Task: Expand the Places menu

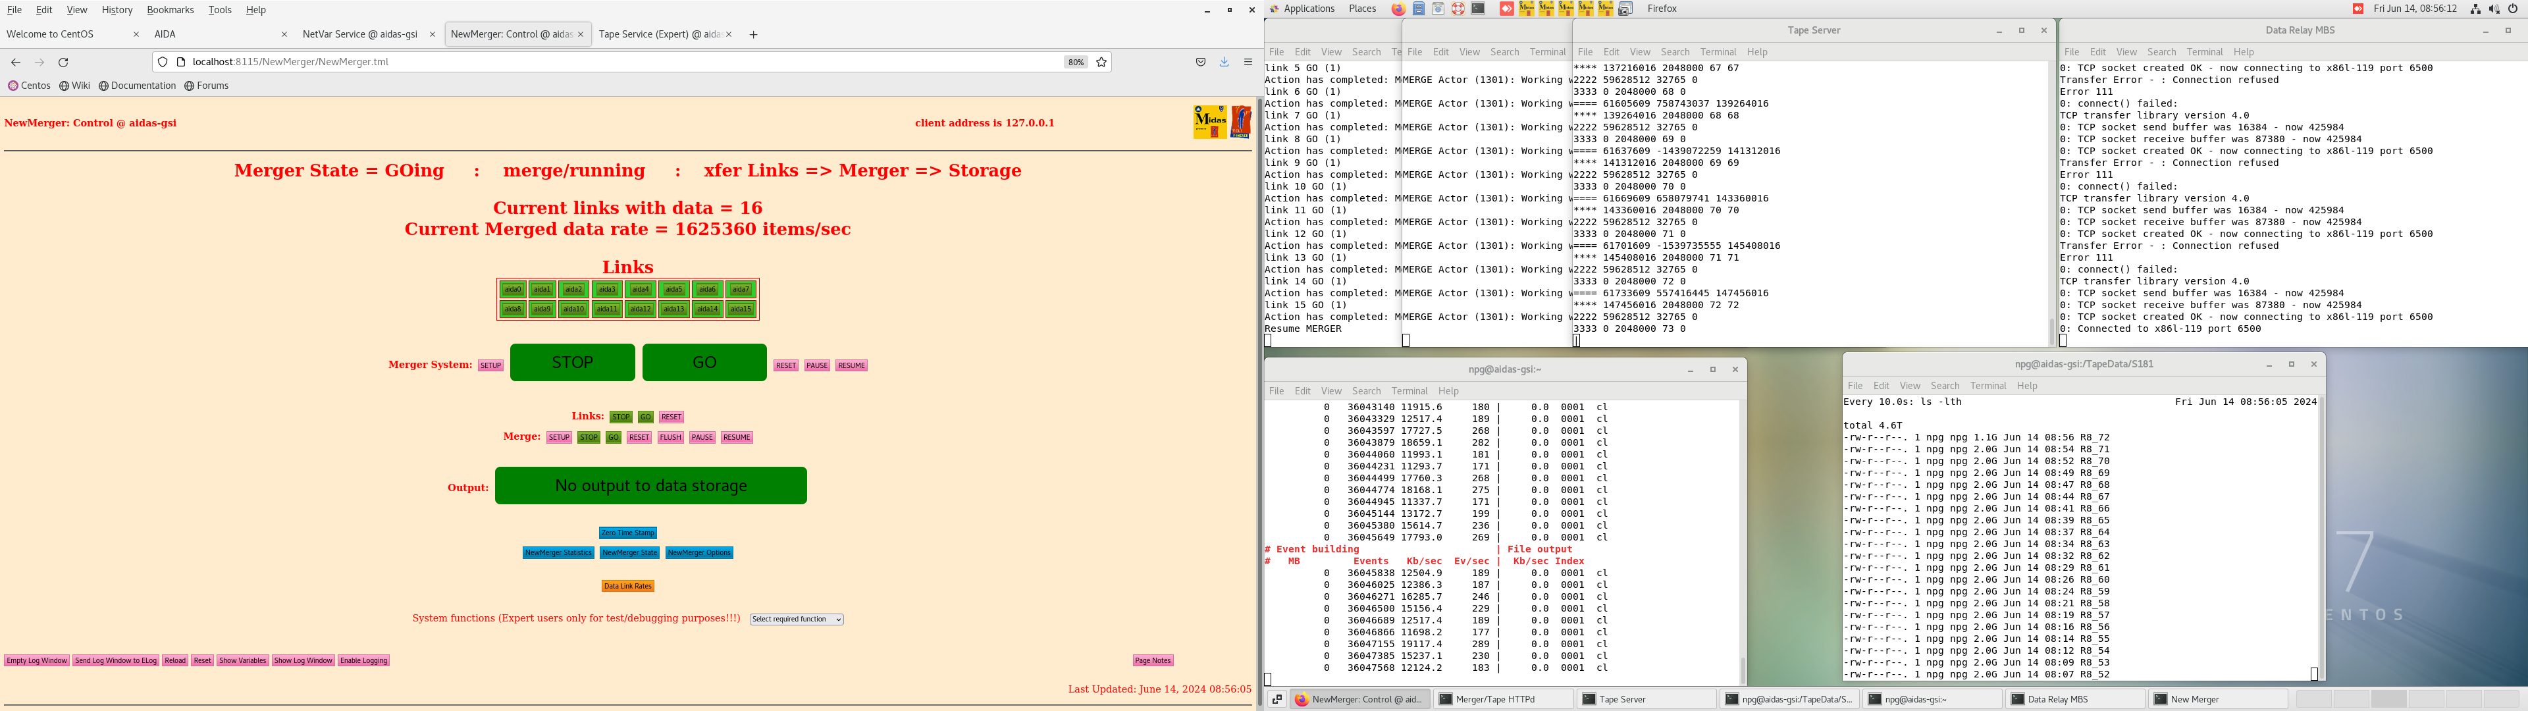Action: (1362, 9)
